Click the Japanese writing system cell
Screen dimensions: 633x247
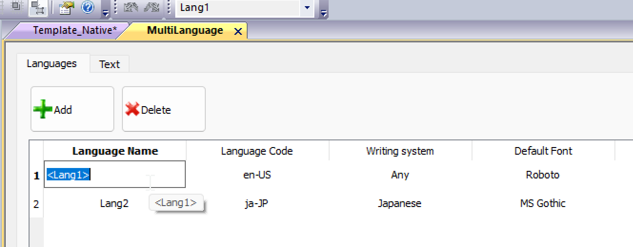[400, 203]
